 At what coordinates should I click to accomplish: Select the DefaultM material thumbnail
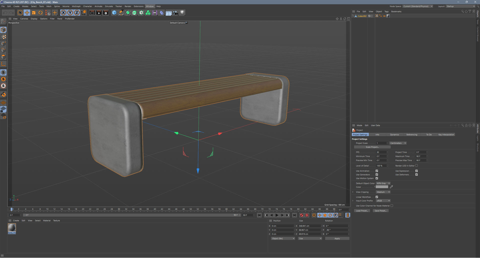12,227
